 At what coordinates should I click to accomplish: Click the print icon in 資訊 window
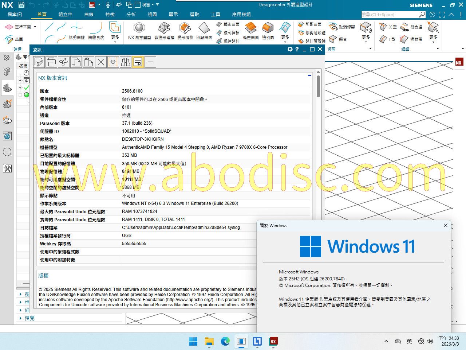[51, 62]
